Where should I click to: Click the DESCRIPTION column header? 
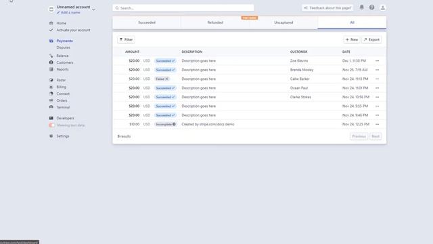[x=192, y=52]
